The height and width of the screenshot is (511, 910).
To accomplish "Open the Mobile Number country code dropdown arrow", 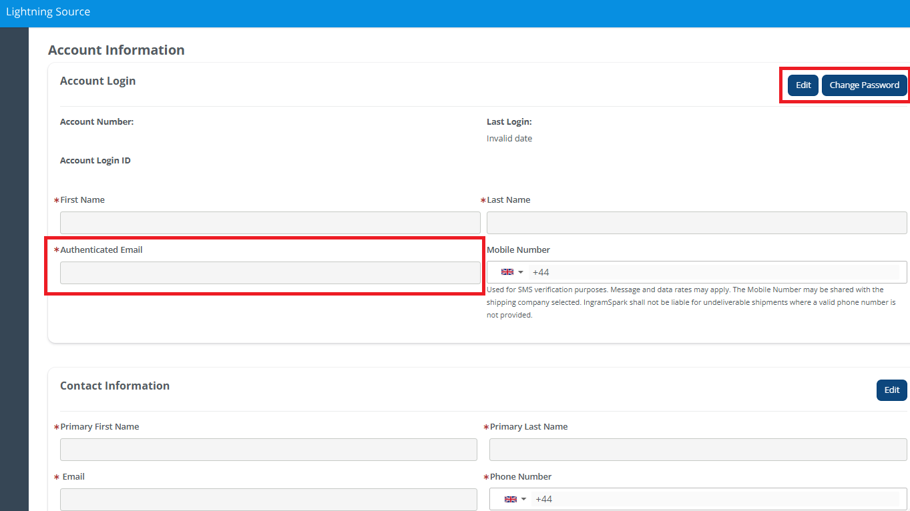I will coord(521,272).
